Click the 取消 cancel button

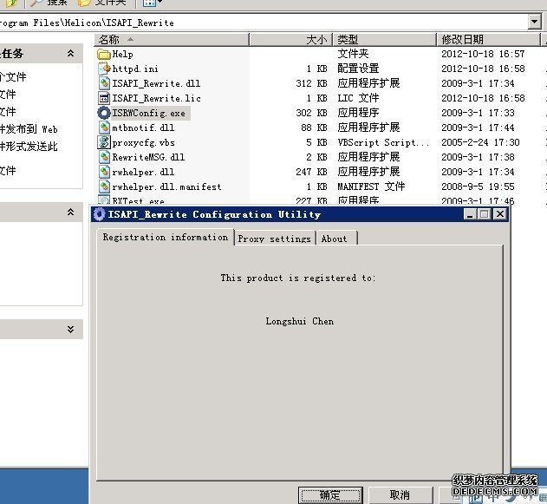coord(400,494)
